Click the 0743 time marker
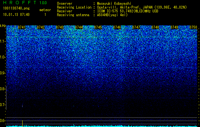This screenshot has width=200, height=127. pos(60,27)
